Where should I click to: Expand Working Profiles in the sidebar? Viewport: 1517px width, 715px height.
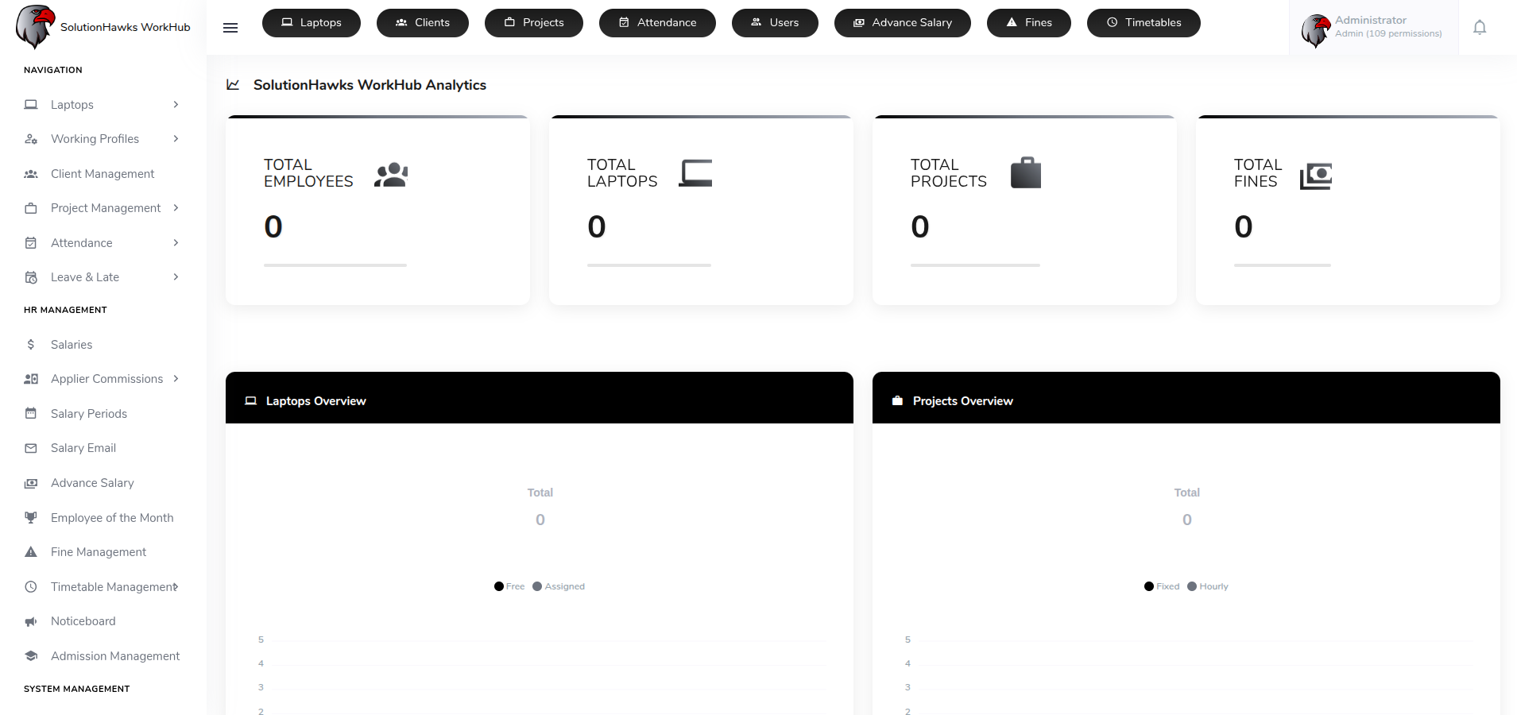pos(102,139)
